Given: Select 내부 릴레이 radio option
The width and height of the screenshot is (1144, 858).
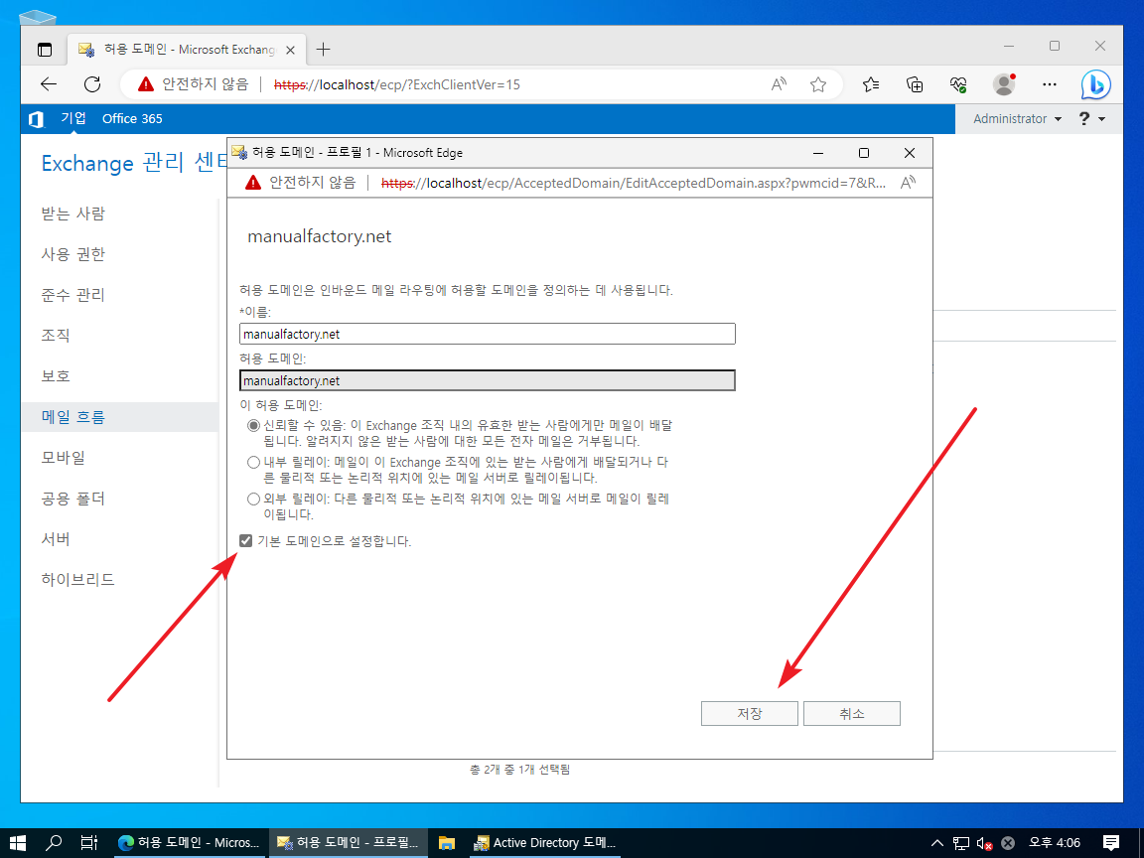Looking at the screenshot, I should [x=253, y=462].
